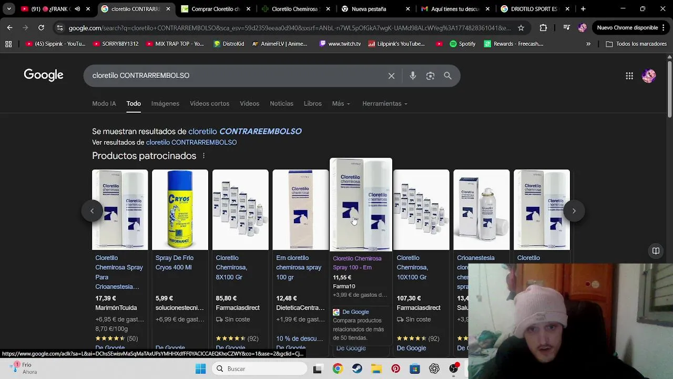Click the browser address bar URL
This screenshot has height=379, width=673.
[289, 27]
